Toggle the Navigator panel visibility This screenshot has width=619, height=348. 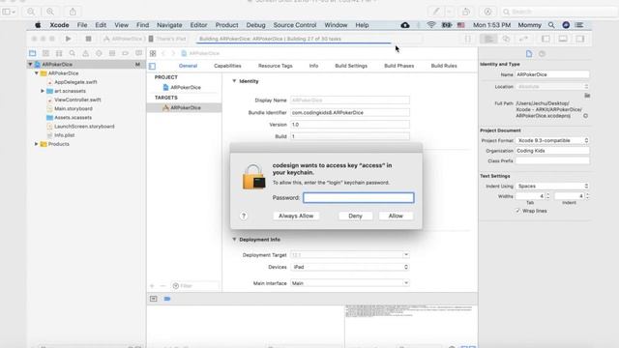coord(545,39)
